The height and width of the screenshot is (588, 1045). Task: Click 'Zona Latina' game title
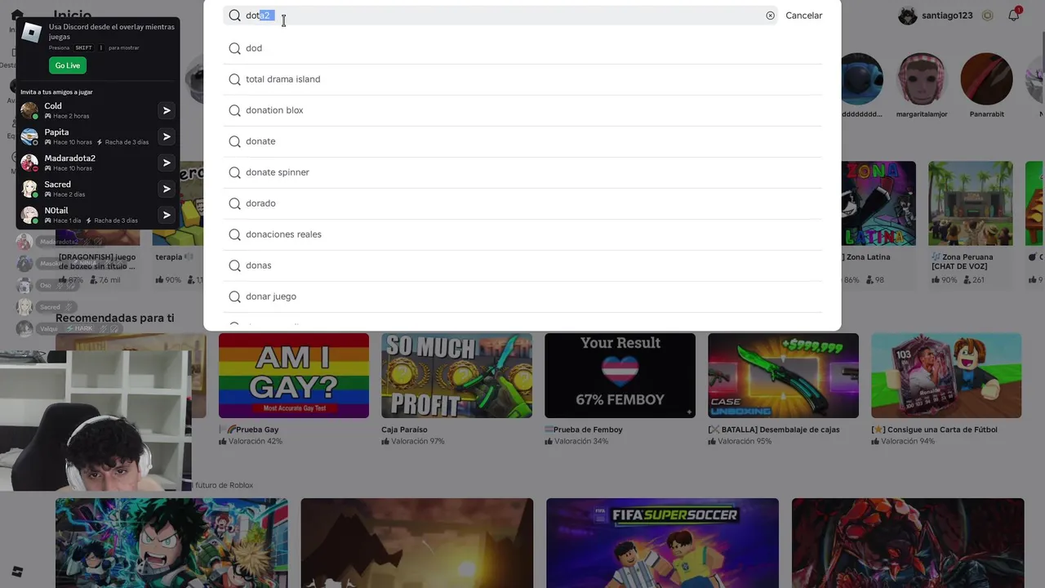click(867, 257)
